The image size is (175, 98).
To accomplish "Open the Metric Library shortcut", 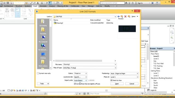I will (x=43, y=63).
